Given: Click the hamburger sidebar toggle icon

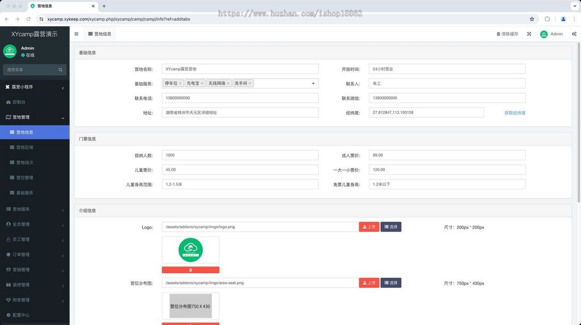Looking at the screenshot, I should tap(76, 34).
